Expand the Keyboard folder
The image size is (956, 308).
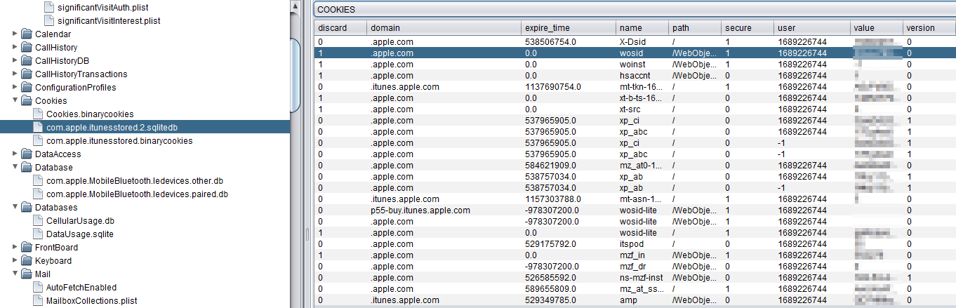(15, 260)
